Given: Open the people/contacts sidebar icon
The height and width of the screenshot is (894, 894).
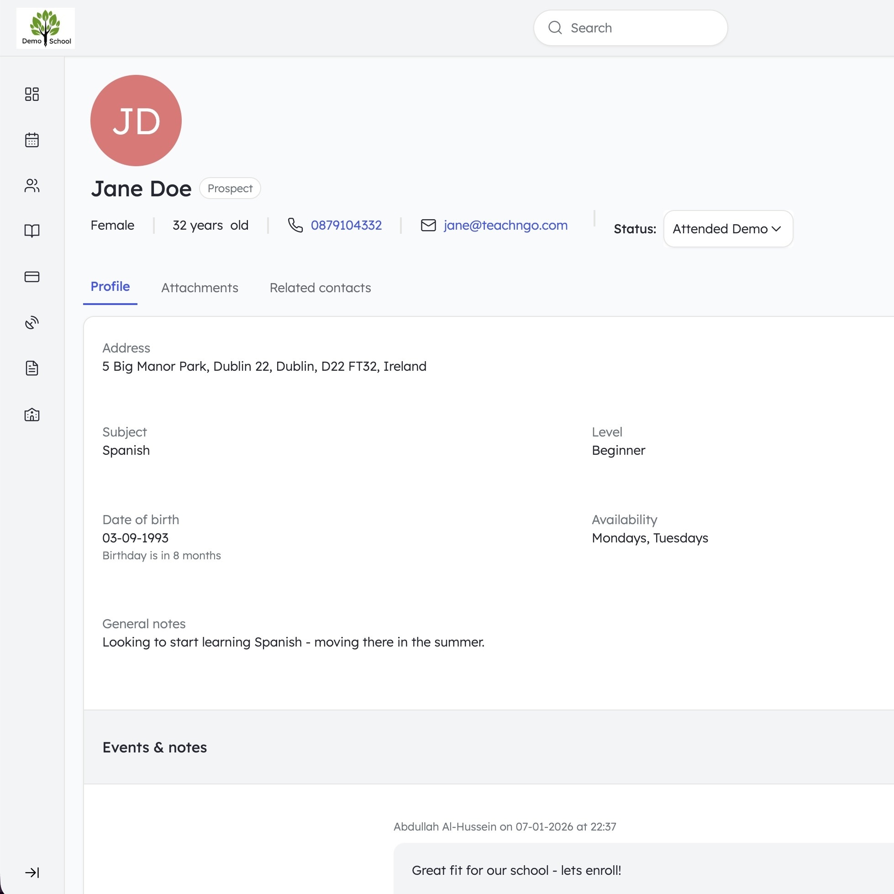Looking at the screenshot, I should 32,185.
